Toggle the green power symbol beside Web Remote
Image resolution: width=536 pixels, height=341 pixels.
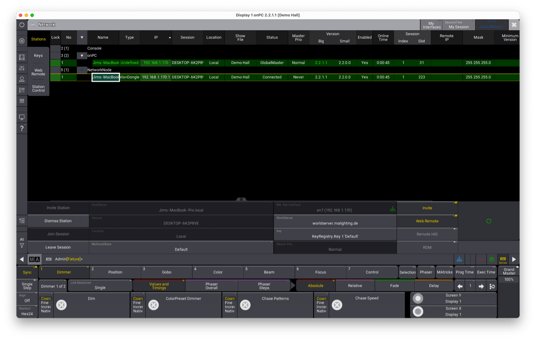[x=488, y=221]
